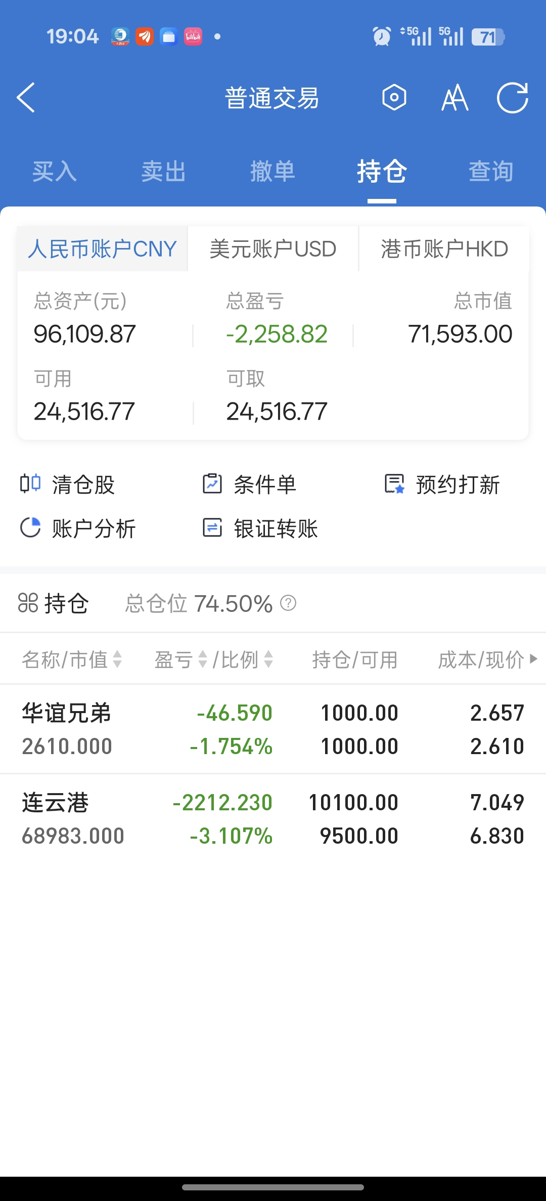Tap the 账户分析 pie chart icon

coord(30,527)
